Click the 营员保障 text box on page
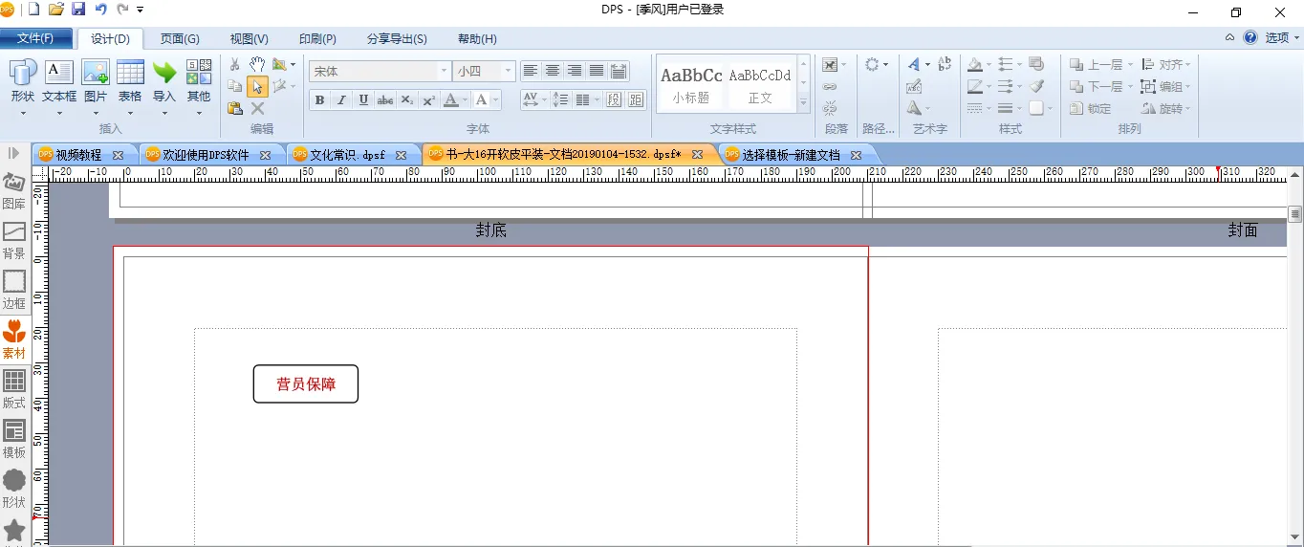1304x547 pixels. [x=306, y=384]
